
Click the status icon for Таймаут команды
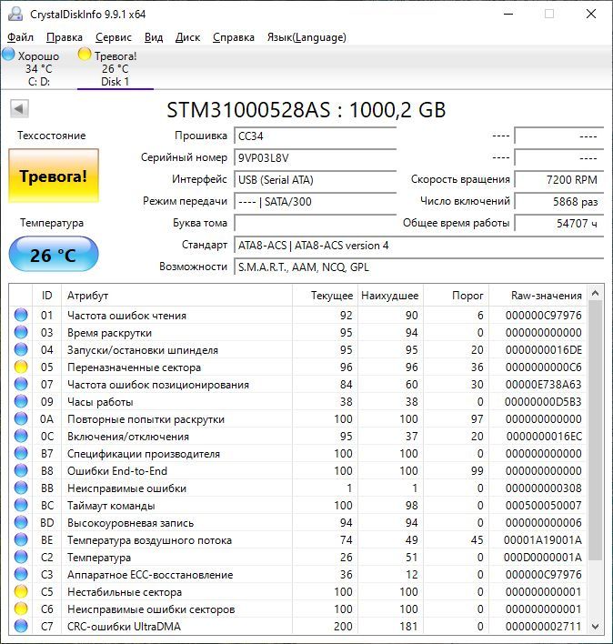tap(21, 505)
